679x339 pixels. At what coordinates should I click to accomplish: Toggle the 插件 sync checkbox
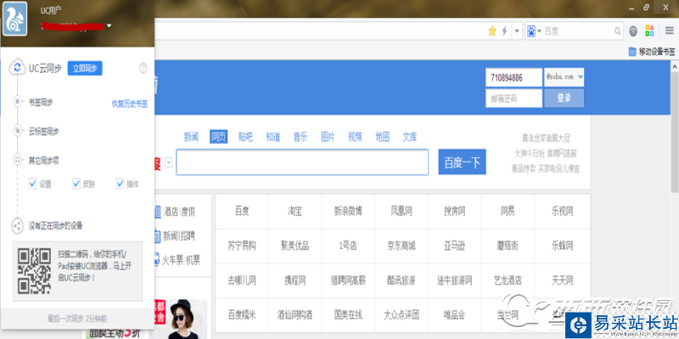pyautogui.click(x=121, y=184)
